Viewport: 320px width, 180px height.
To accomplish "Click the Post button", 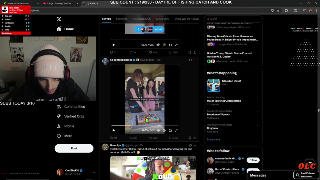I will point(74,148).
